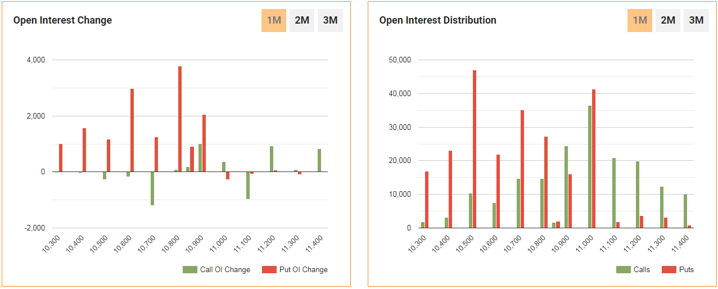This screenshot has width=718, height=289.
Task: Toggle the Call OI Change legend label
Action: tap(225, 270)
